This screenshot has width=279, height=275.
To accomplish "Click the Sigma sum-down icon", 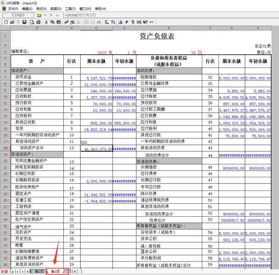I will 113,22.
